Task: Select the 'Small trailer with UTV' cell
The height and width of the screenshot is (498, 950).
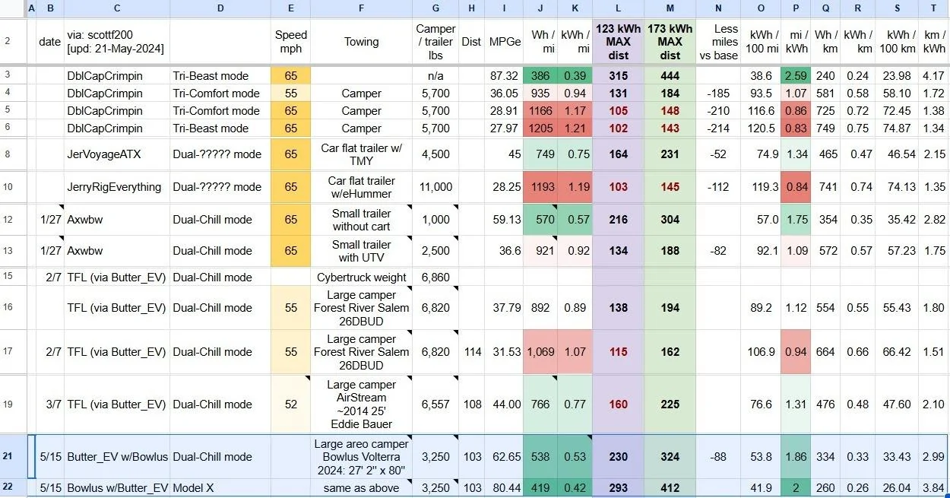Action: [x=362, y=251]
